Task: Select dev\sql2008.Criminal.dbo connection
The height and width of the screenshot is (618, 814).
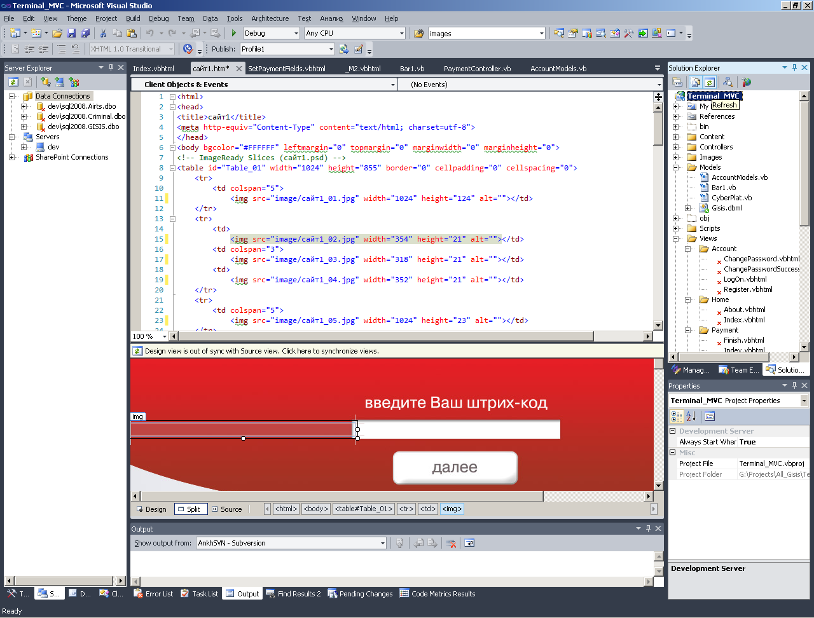Action: pyautogui.click(x=86, y=116)
